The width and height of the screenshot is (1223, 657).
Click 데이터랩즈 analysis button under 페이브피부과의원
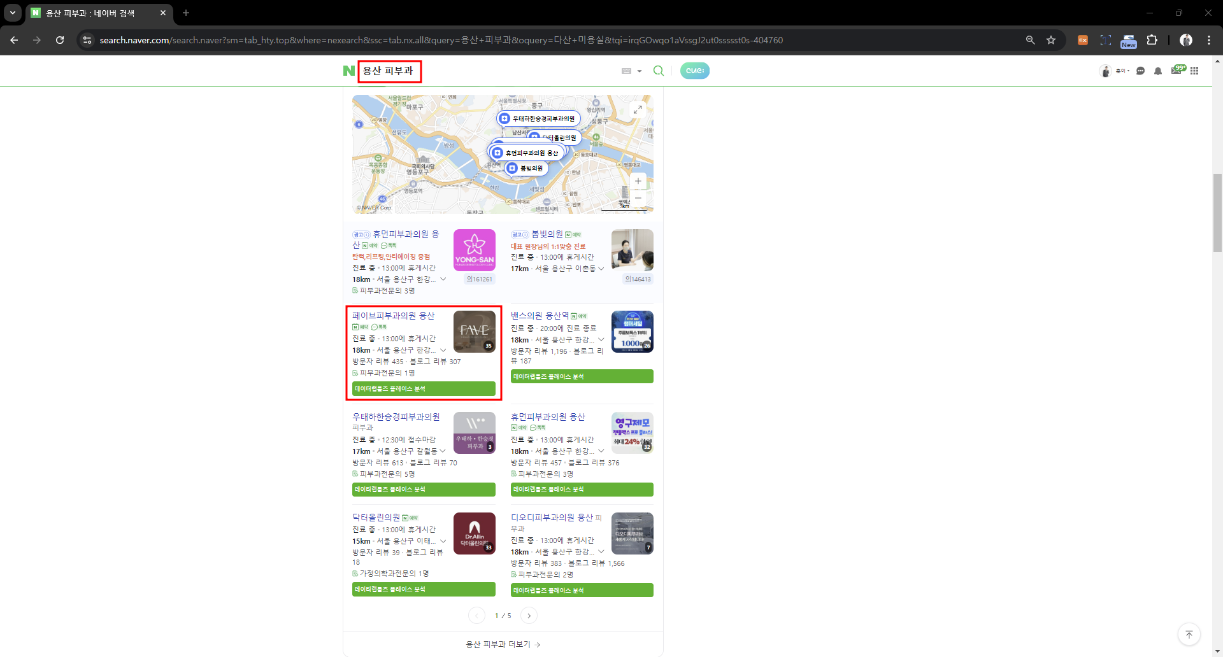pyautogui.click(x=424, y=389)
